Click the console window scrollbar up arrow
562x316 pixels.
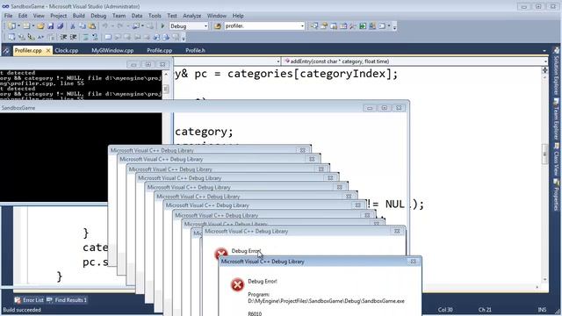tap(166, 74)
